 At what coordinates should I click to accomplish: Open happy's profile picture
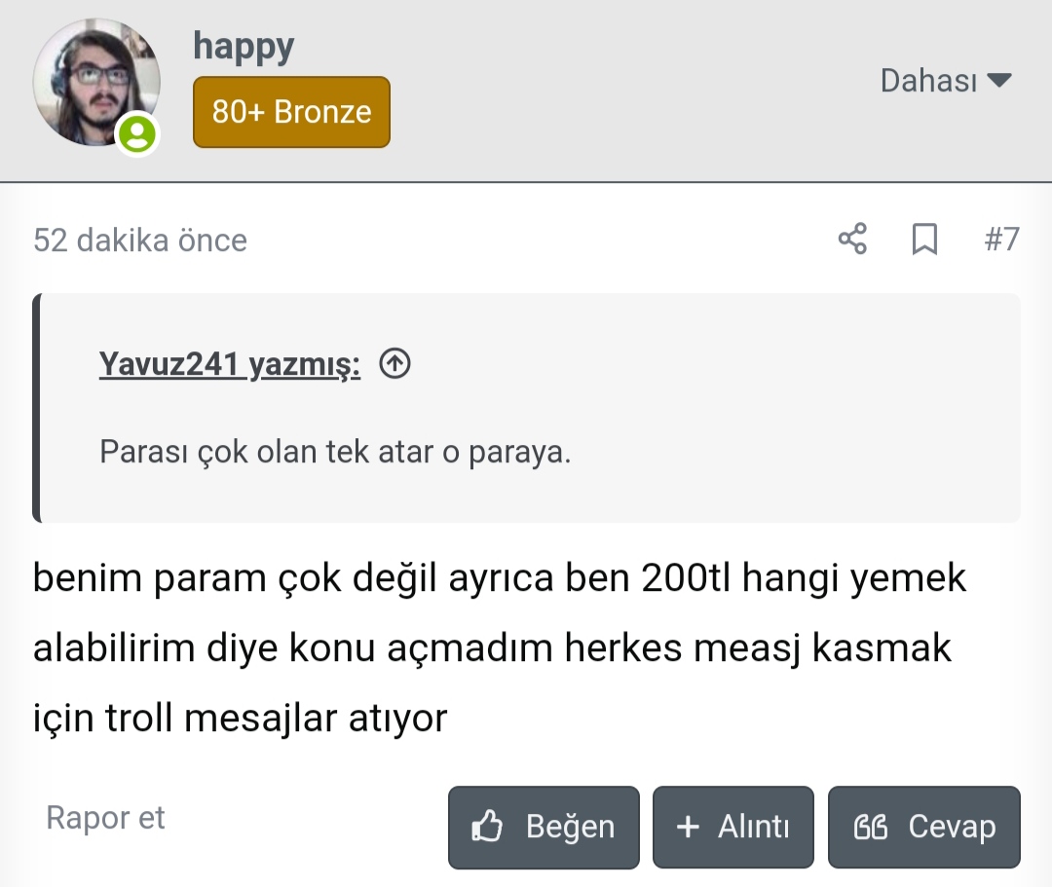94,83
